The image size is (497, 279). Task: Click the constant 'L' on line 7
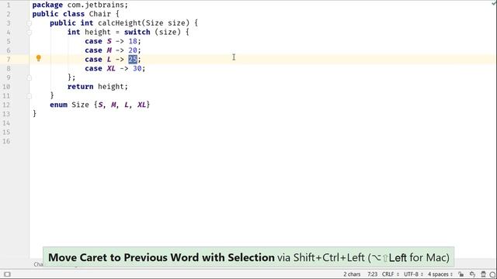click(109, 59)
